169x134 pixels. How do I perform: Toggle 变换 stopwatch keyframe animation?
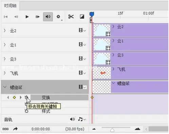click(26, 98)
